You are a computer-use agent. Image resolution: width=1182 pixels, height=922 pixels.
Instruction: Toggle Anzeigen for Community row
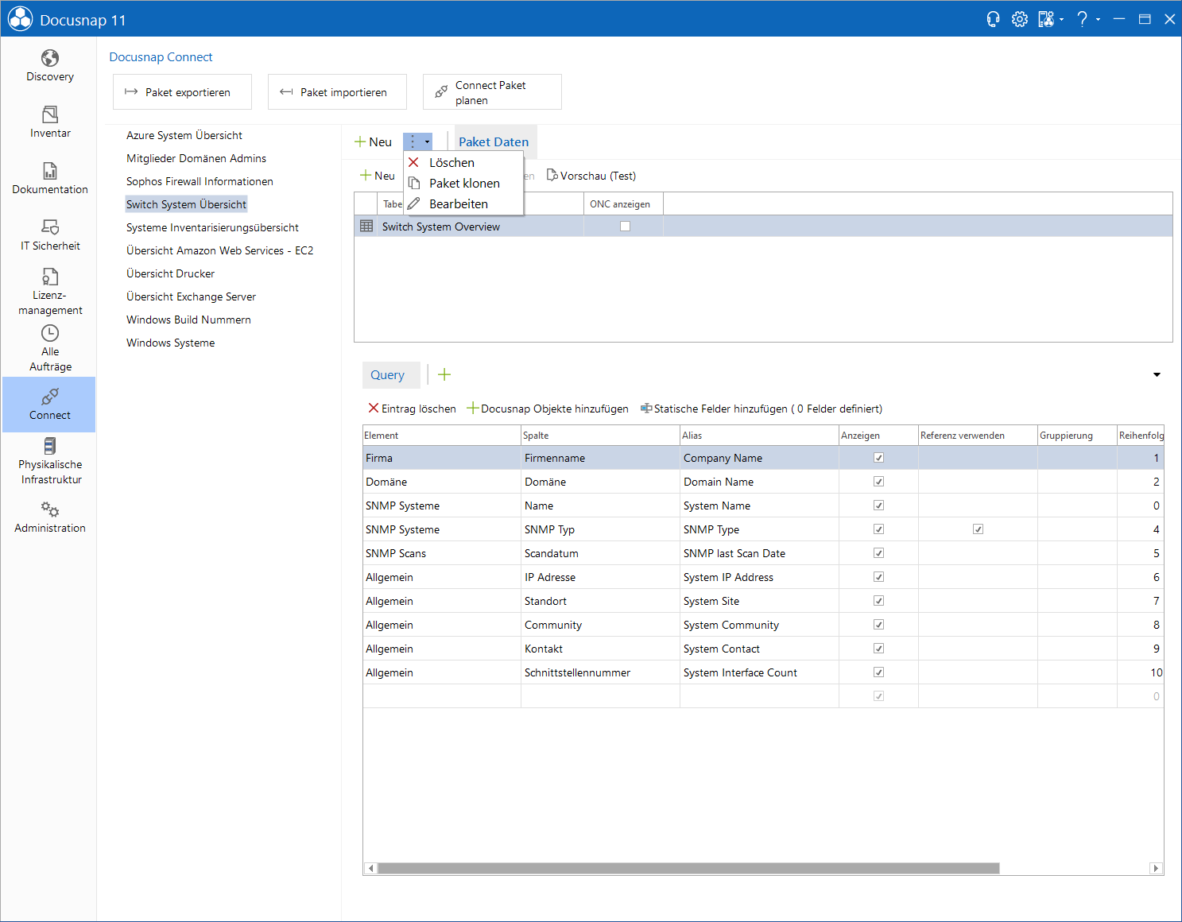878,625
